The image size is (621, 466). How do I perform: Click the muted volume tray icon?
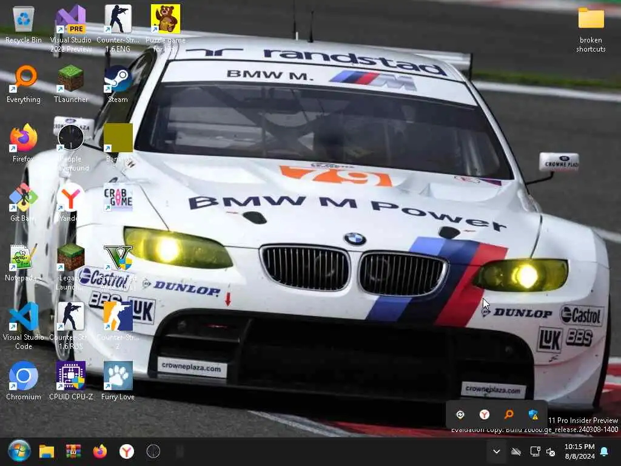tap(551, 451)
